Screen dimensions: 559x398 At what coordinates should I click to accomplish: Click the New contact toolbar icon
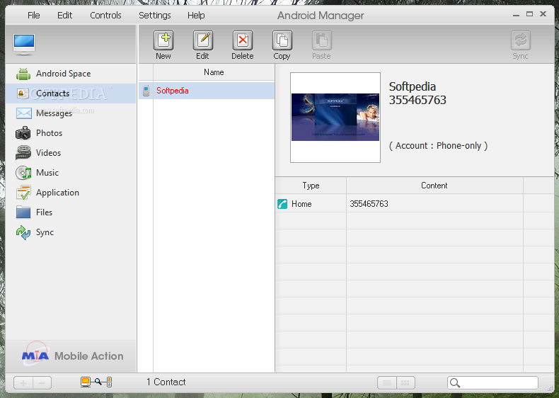point(163,40)
